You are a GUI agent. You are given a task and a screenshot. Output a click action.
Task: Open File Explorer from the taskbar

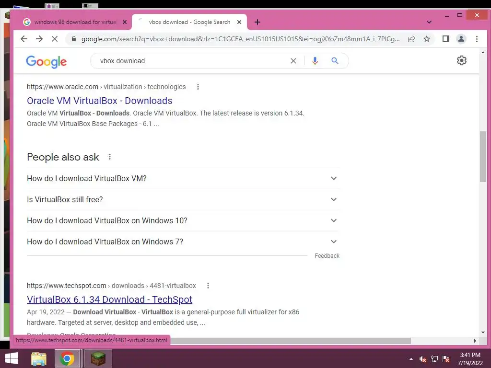(x=39, y=358)
